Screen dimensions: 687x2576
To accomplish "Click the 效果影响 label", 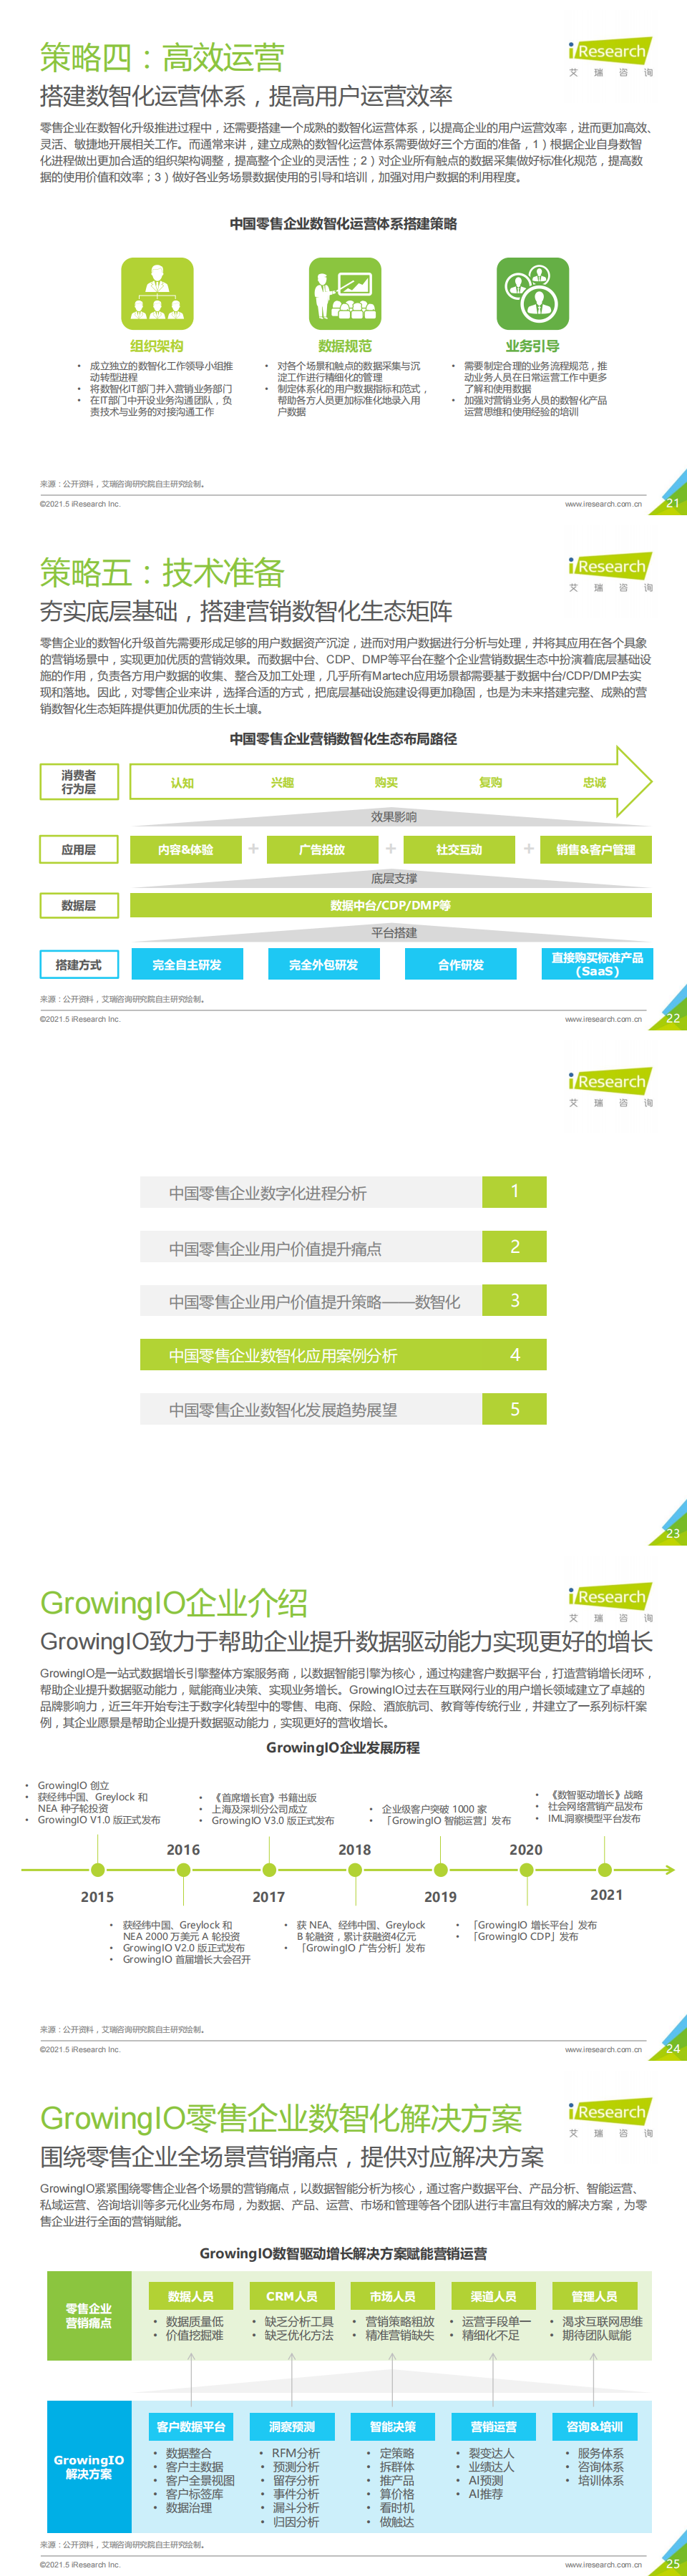I will pos(394,817).
